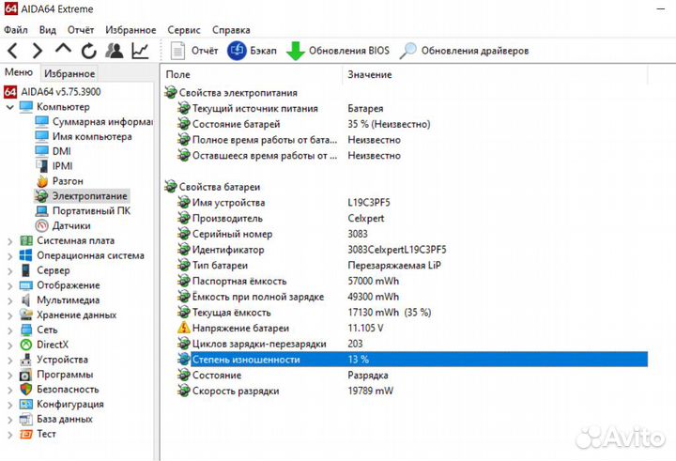Switch to the Меню tab
The height and width of the screenshot is (461, 676).
coord(19,72)
